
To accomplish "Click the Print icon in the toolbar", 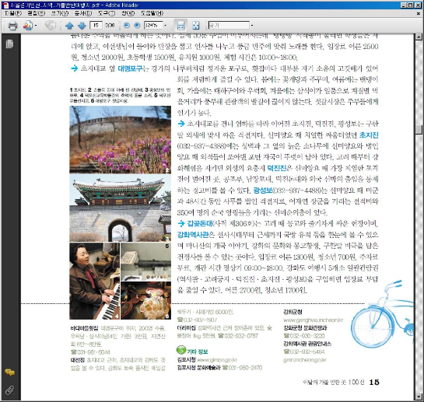I will 12,26.
